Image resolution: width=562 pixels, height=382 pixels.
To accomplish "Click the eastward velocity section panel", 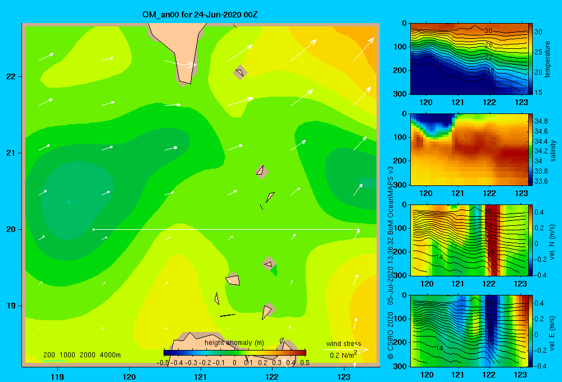I will click(x=469, y=331).
